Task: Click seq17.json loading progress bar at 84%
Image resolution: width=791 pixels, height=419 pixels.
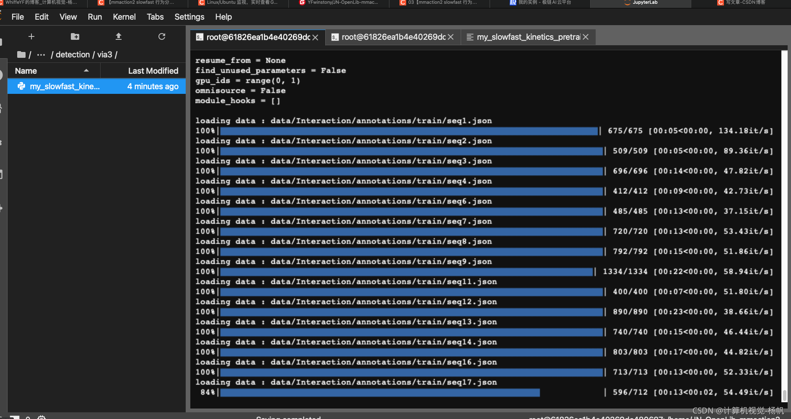Action: point(380,393)
